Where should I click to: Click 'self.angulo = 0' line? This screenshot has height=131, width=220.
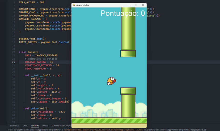click(42, 85)
